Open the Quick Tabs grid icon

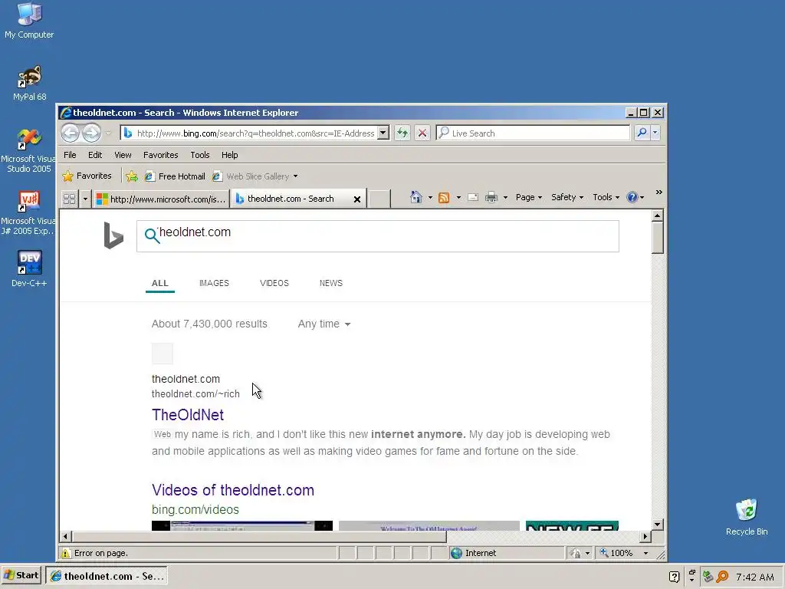69,199
